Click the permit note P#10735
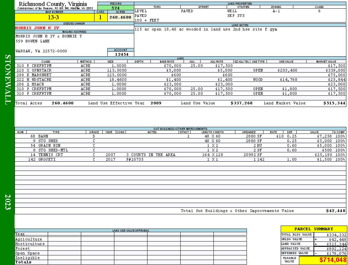 coord(135,159)
